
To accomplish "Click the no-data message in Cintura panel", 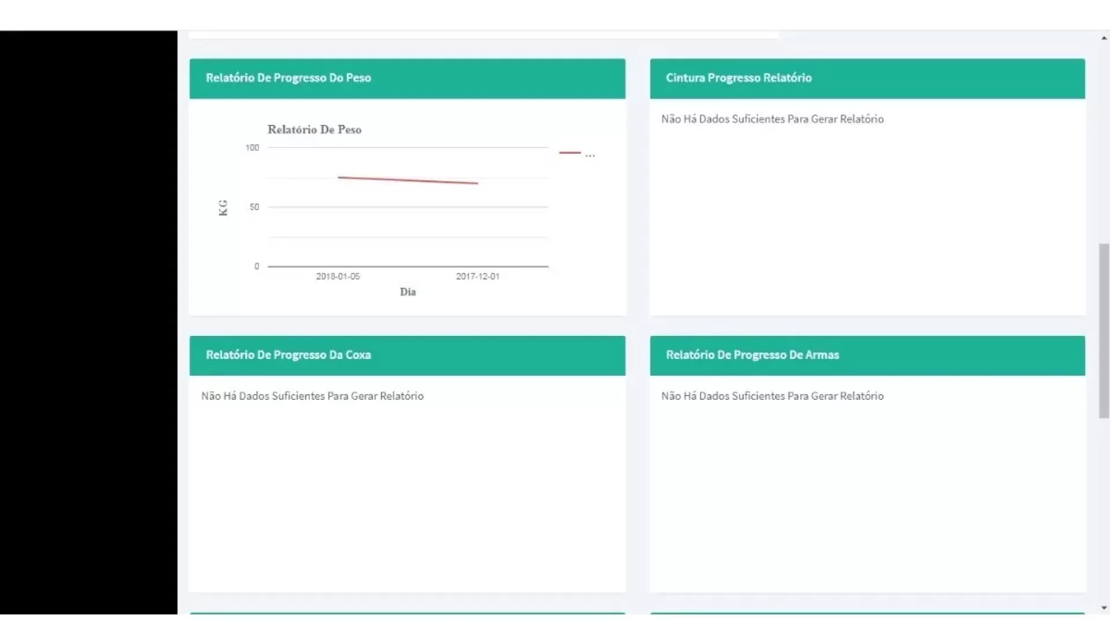I will tap(772, 119).
